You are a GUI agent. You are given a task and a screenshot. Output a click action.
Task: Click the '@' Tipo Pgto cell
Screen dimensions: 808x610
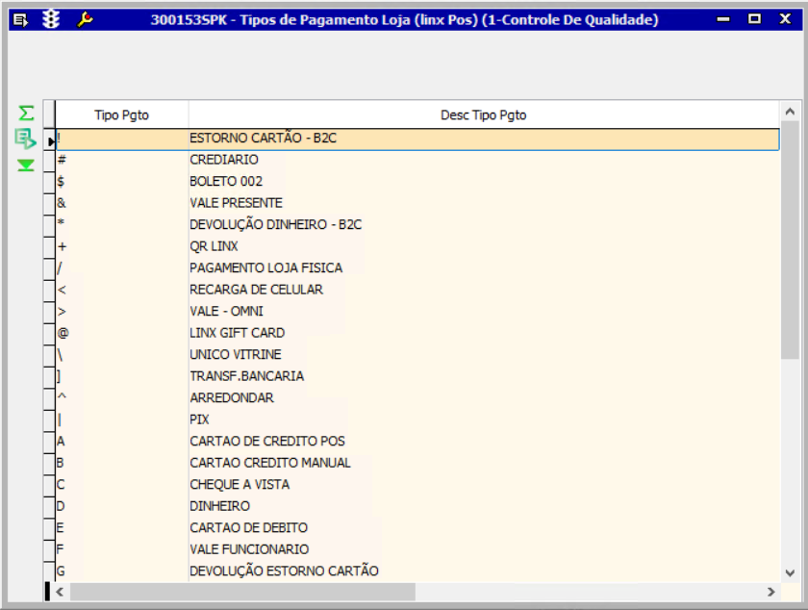click(122, 333)
